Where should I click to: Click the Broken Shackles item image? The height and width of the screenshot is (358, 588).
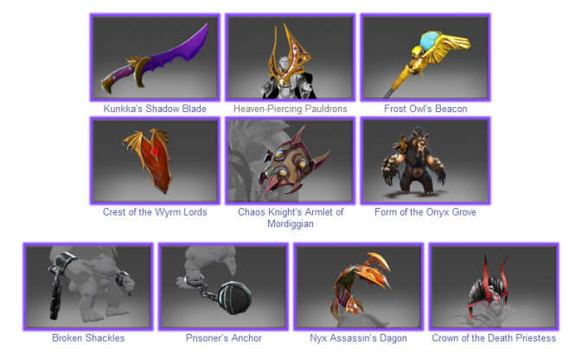point(88,287)
